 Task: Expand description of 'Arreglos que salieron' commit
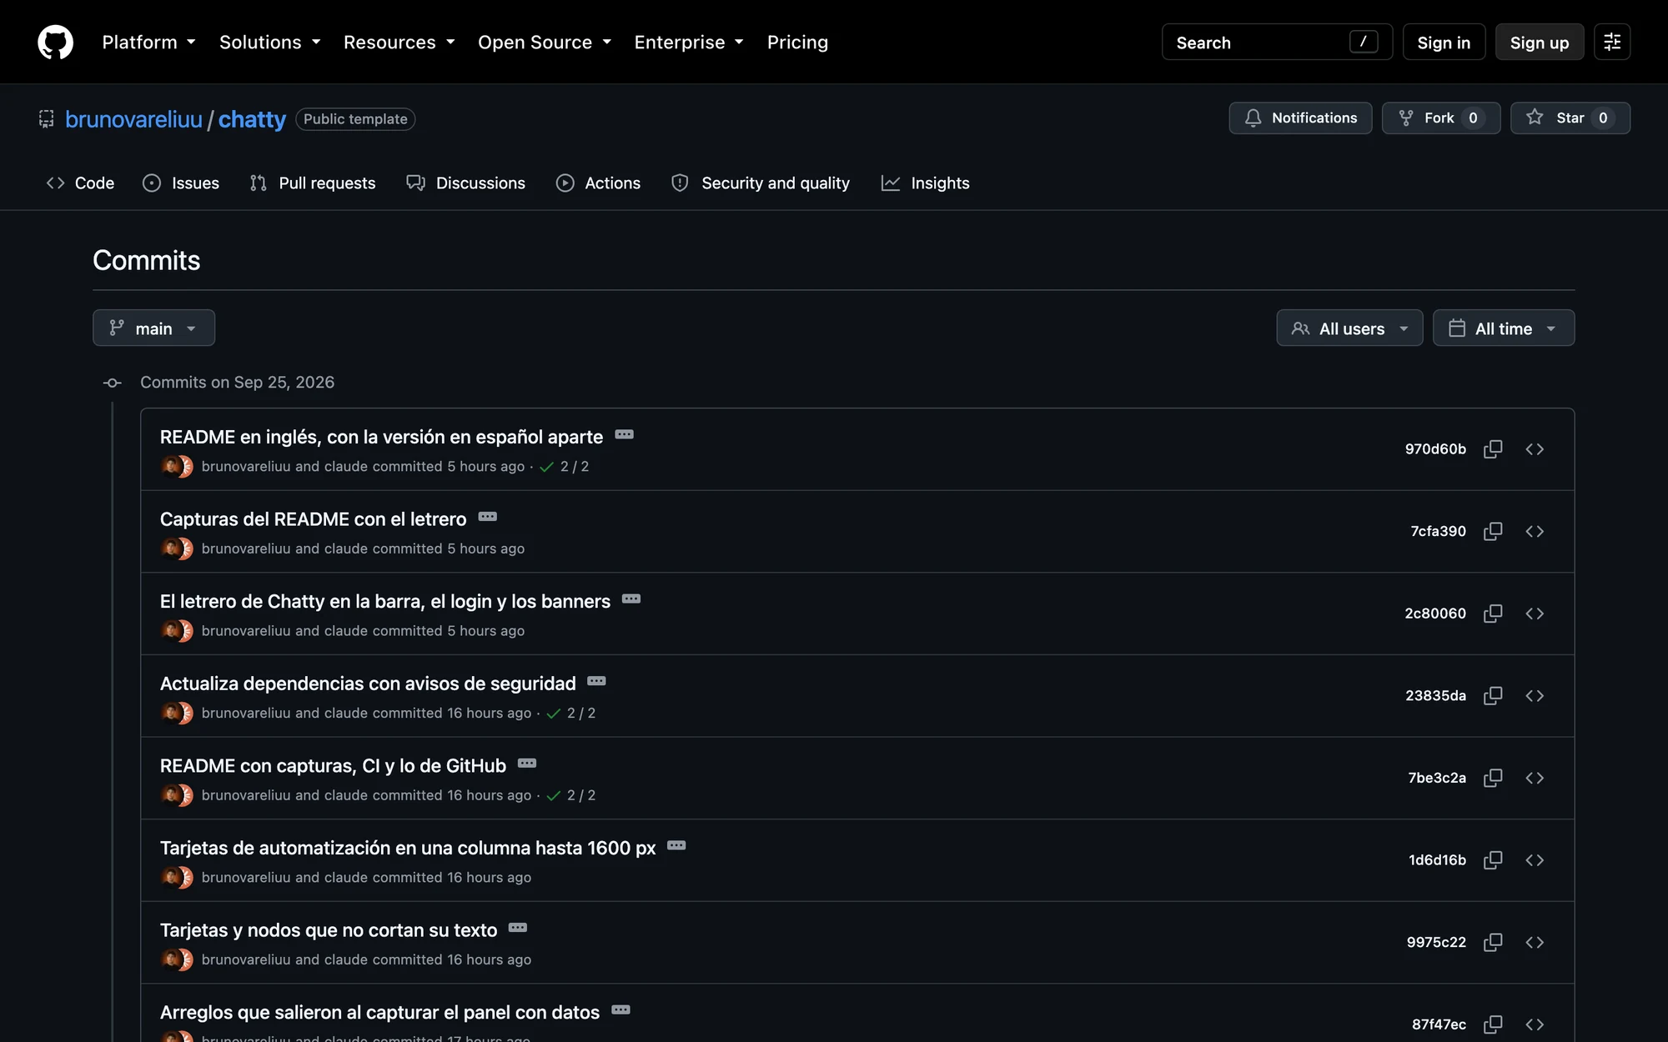(x=620, y=1009)
